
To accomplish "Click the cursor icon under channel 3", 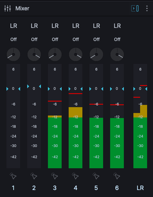I will [55, 176].
